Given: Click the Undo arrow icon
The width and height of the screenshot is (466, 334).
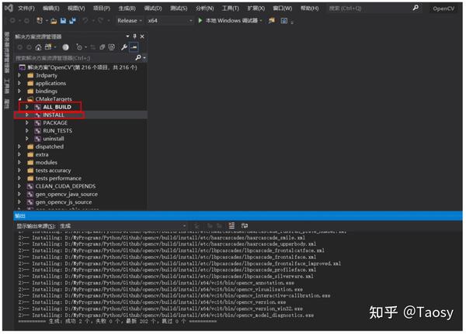Looking at the screenshot, I should coord(85,20).
